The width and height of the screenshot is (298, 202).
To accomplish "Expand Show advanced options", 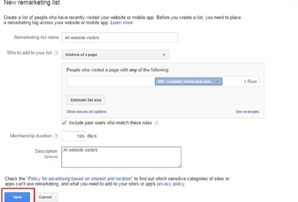I will click(86, 112).
